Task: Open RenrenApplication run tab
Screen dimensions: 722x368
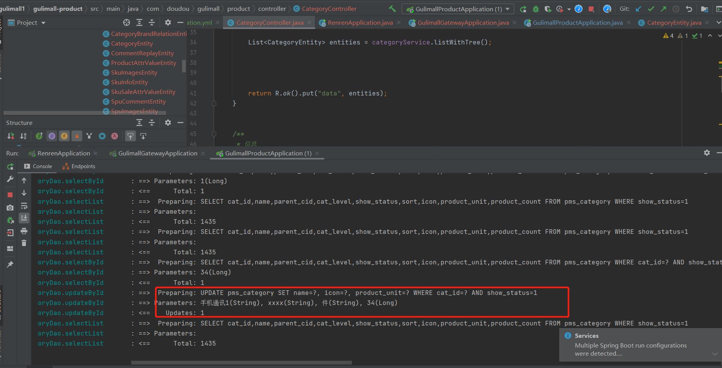Action: 63,153
